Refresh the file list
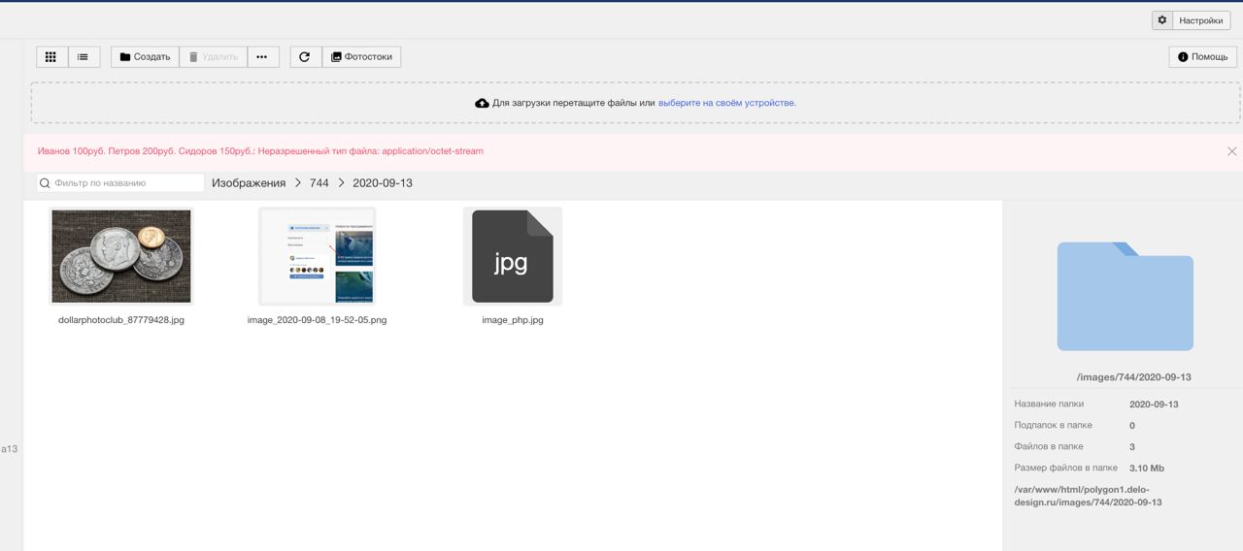Screen dimensions: 1243x551 point(305,57)
